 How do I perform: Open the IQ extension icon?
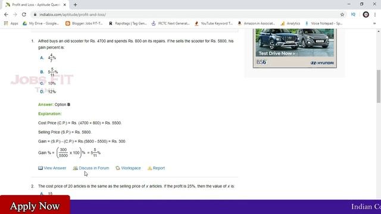point(353,14)
